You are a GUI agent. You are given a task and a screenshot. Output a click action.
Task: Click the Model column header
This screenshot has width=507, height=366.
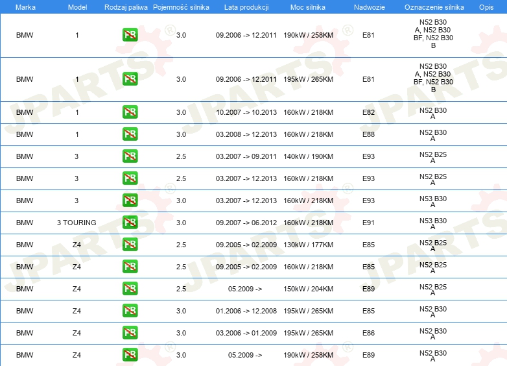77,7
